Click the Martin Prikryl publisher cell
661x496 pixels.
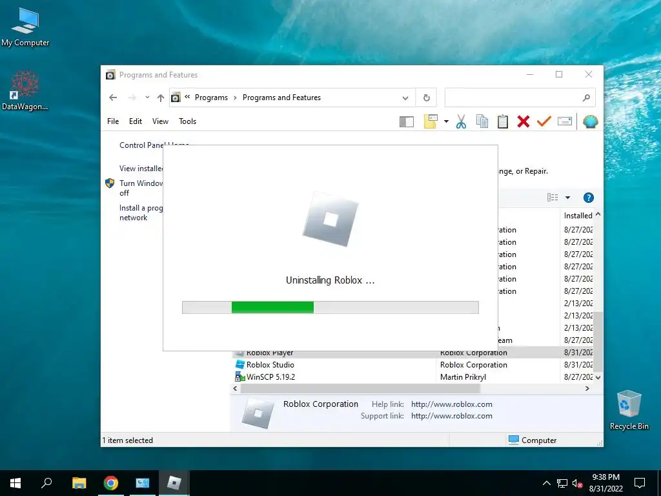coord(463,377)
